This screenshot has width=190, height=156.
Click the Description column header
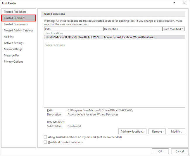[x=133, y=29]
